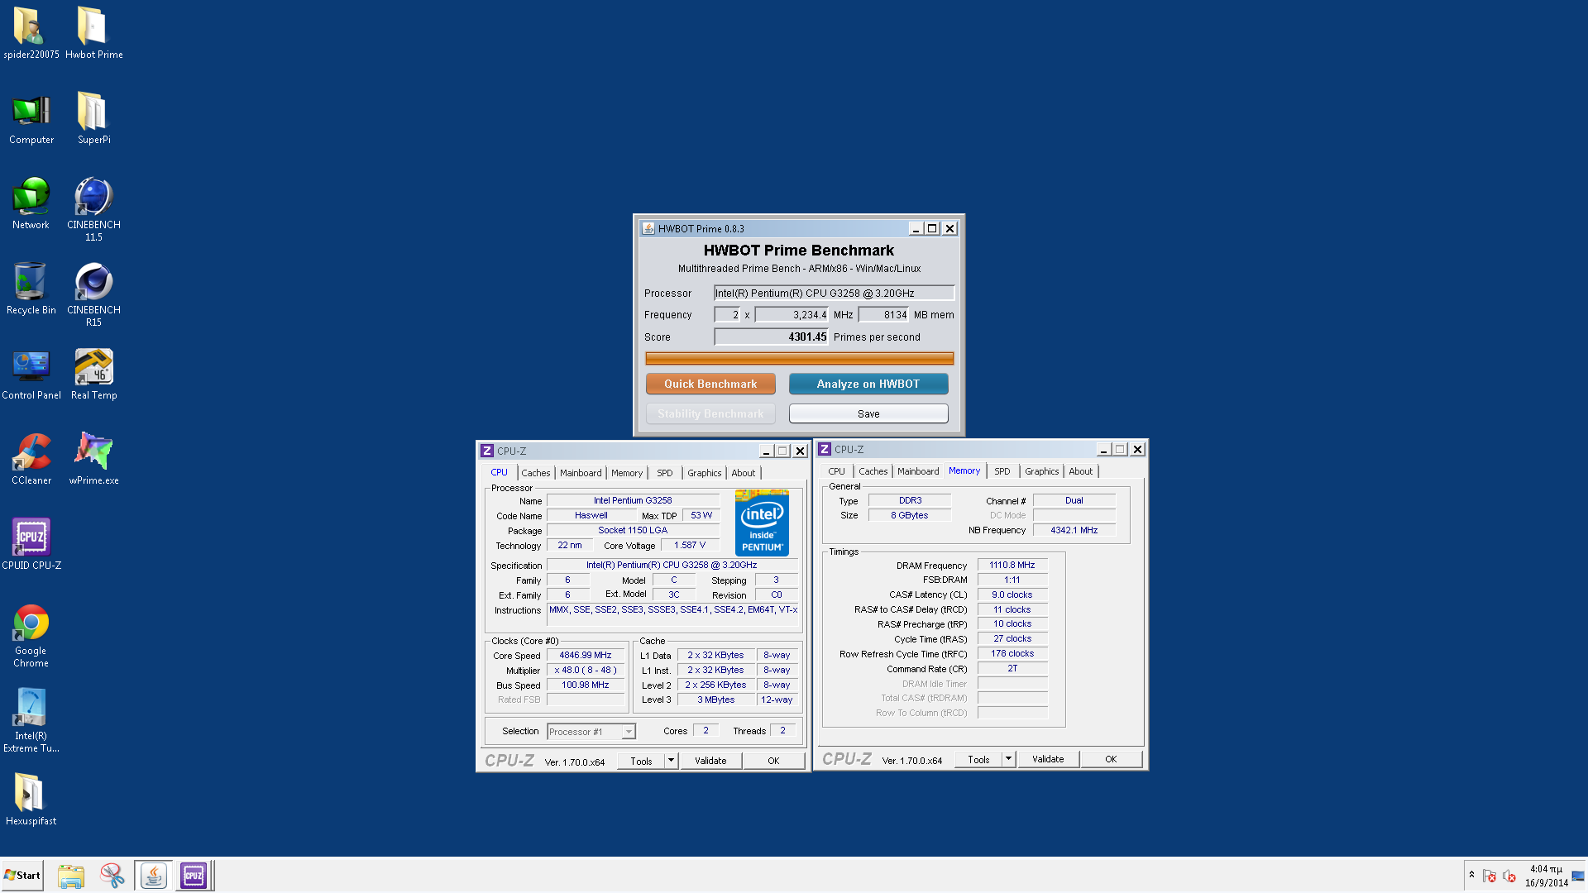
Task: Click DRAM Frequency value 1110.8 MHz
Action: [x=1012, y=565]
